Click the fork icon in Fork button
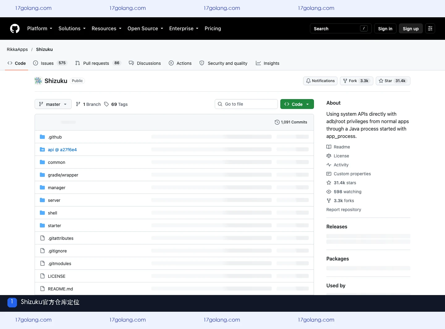Screen dimensions: 445x329 click(x=345, y=81)
